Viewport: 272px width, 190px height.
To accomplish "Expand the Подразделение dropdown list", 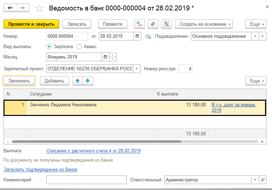I will coord(255,36).
